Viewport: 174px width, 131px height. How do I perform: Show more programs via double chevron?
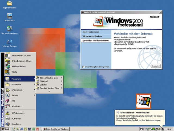tap(49, 91)
